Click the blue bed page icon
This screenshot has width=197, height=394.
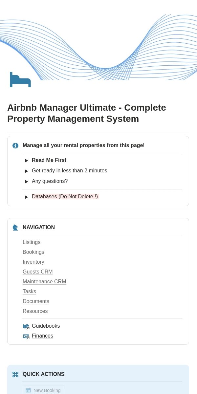click(20, 79)
